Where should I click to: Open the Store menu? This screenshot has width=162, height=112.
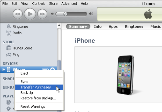[53, 4]
